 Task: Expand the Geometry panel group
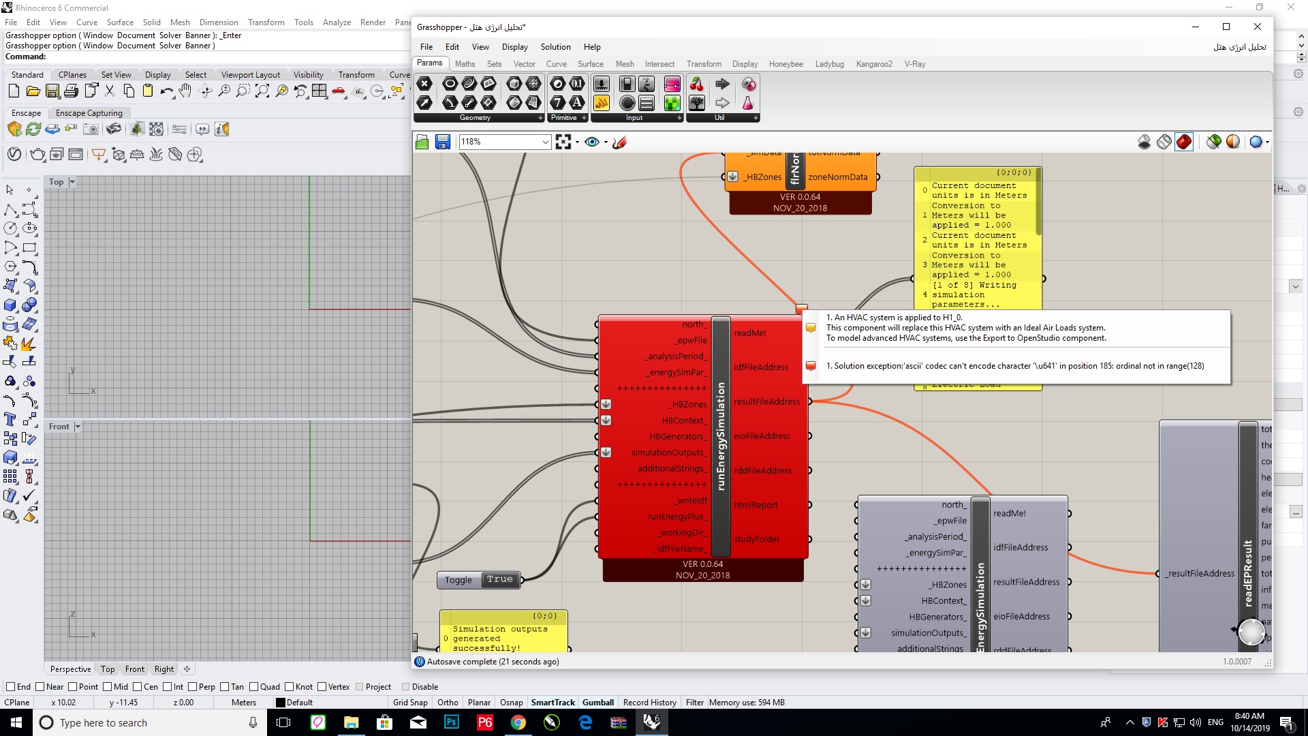point(541,118)
